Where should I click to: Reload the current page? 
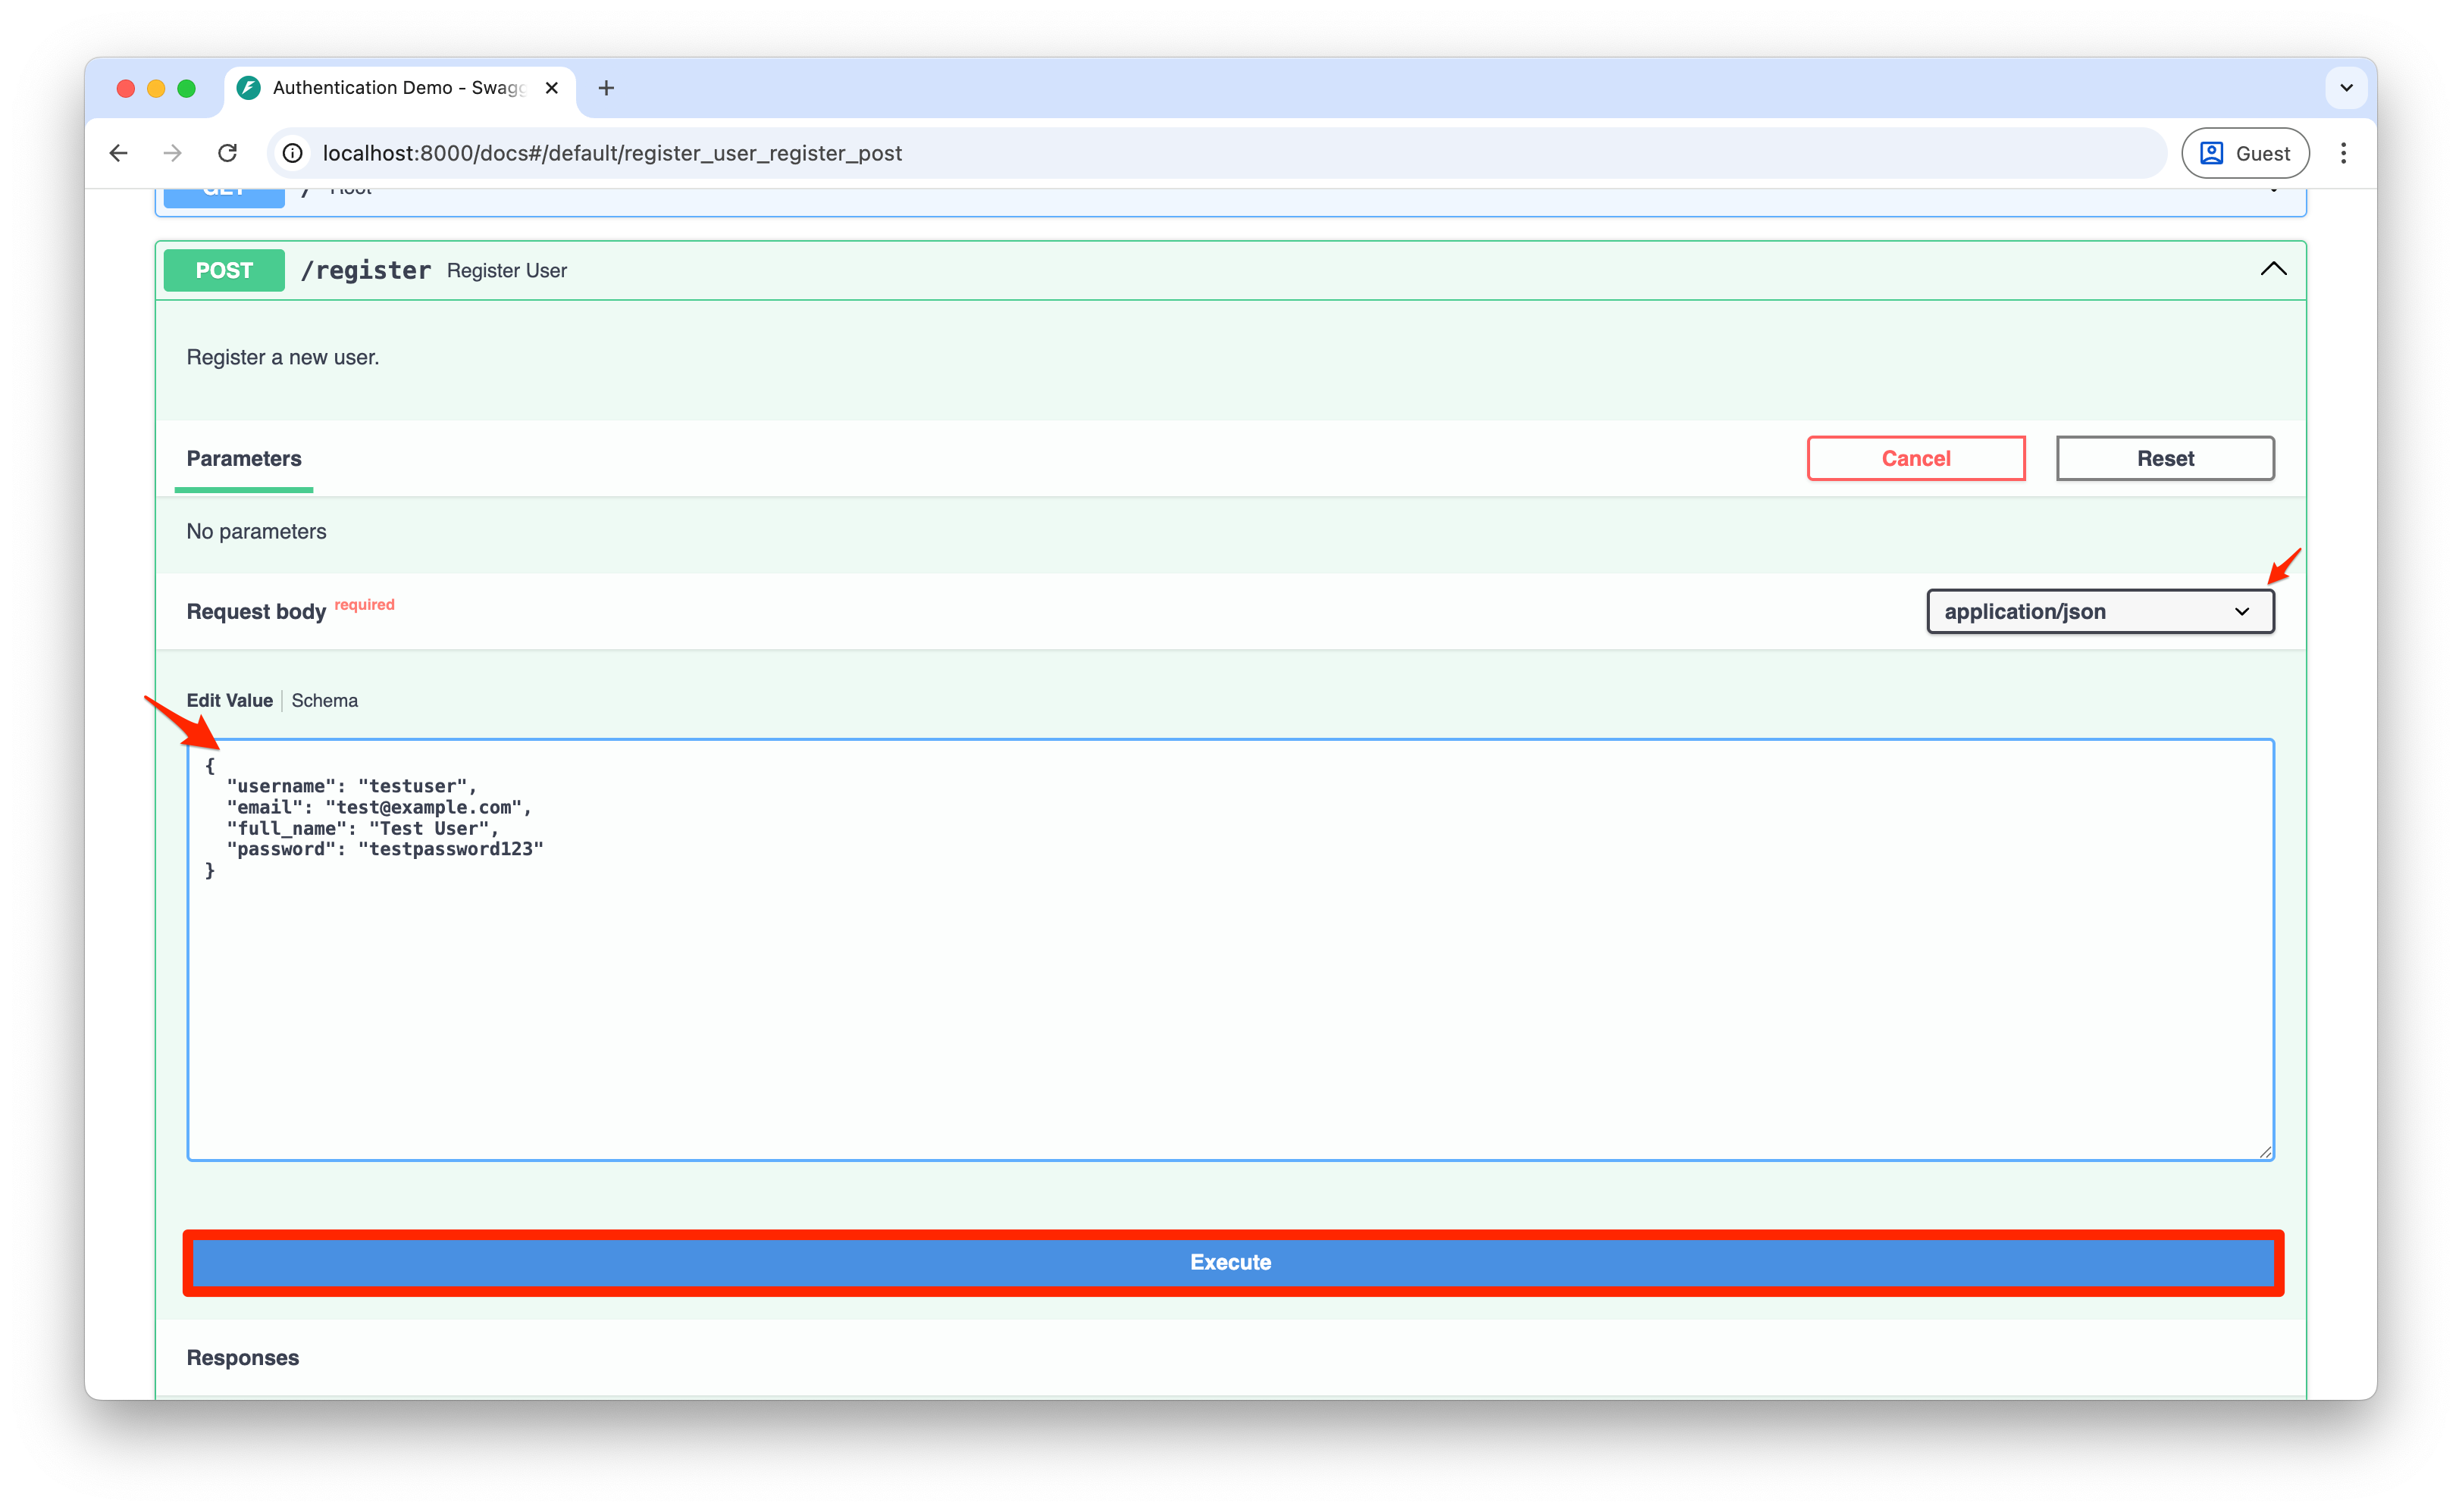coord(227,153)
